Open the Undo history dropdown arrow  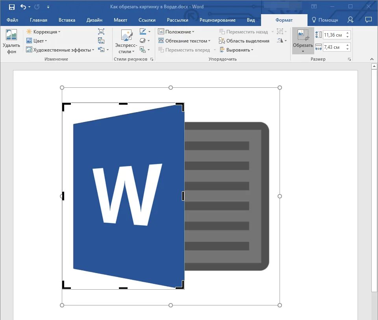30,7
